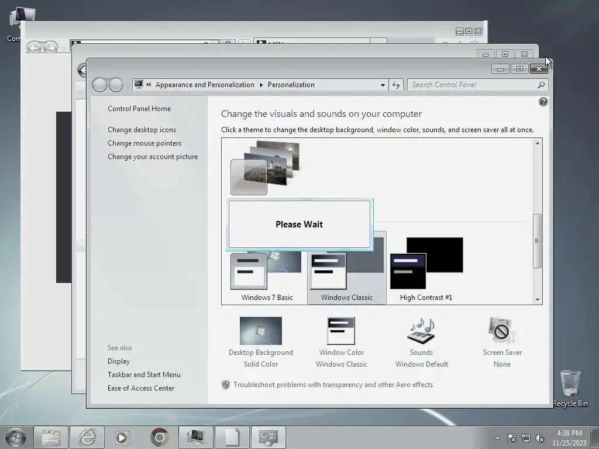The image size is (599, 449).
Task: Open Change your account picture link
Action: [x=153, y=157]
